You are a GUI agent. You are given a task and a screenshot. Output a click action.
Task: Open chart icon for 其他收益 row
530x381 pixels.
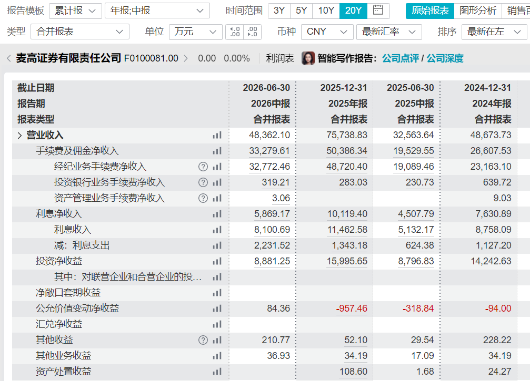(217, 340)
